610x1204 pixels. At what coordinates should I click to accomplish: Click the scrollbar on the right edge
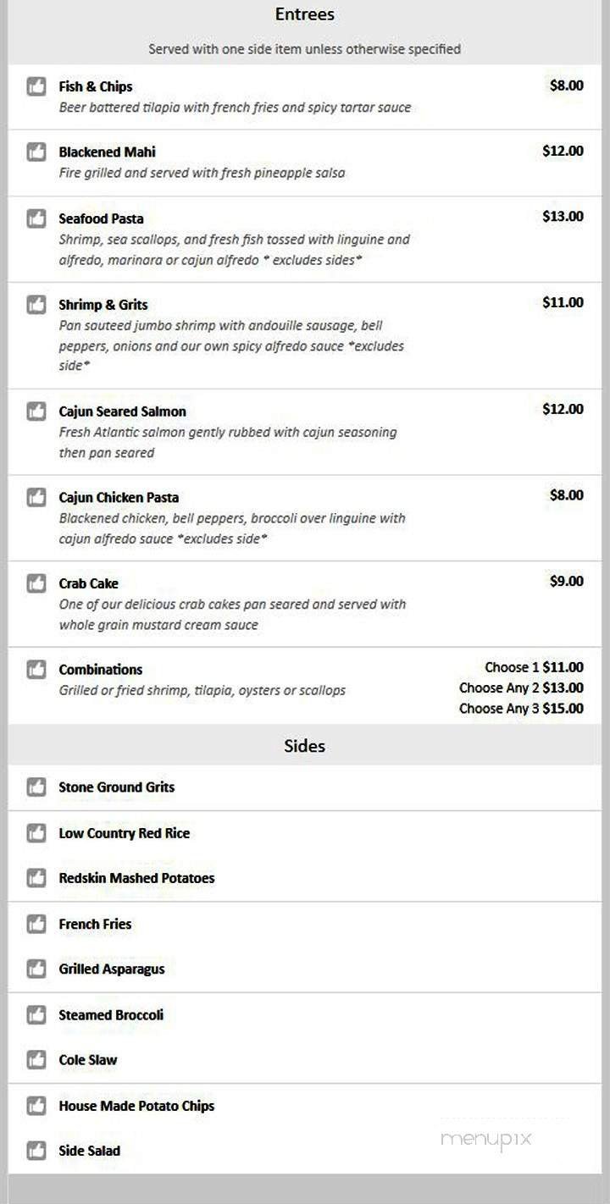pyautogui.click(x=604, y=593)
